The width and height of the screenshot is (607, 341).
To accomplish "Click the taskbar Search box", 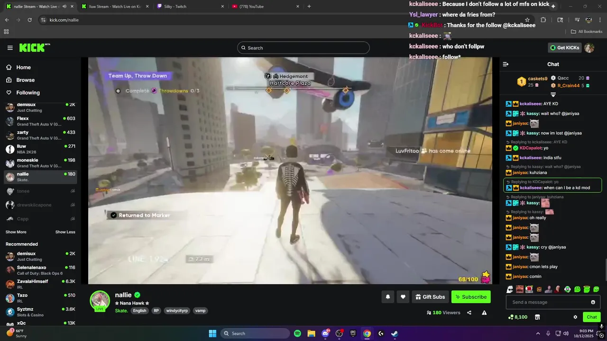I will 255,333.
